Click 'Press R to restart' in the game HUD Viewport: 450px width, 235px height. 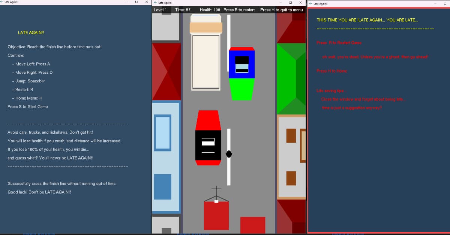click(239, 10)
